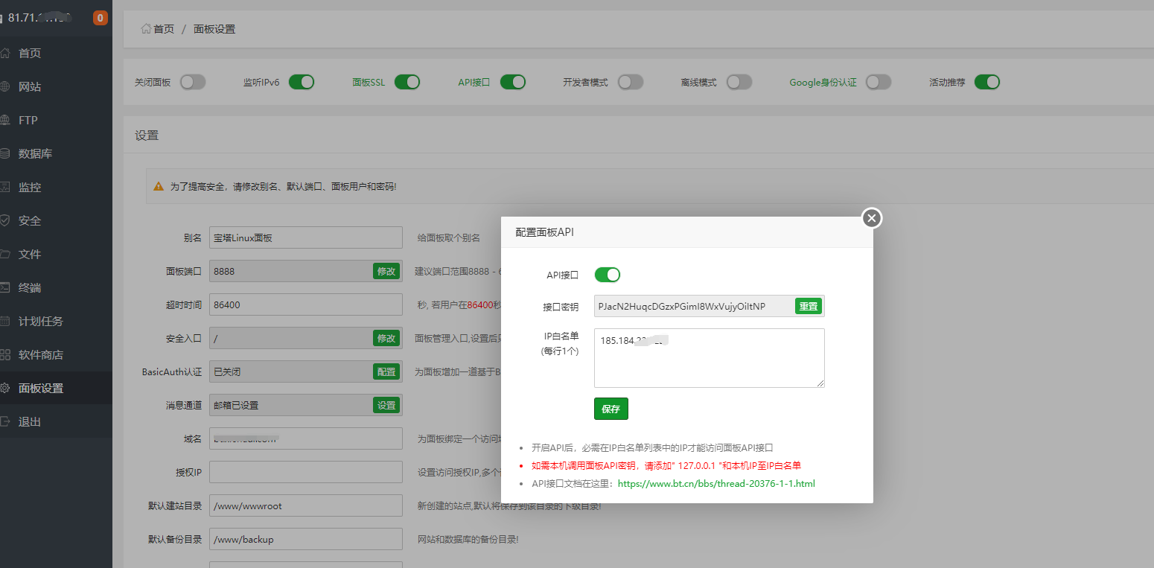Open the bt.cn API documentation link
This screenshot has width=1154, height=568.
(x=716, y=484)
